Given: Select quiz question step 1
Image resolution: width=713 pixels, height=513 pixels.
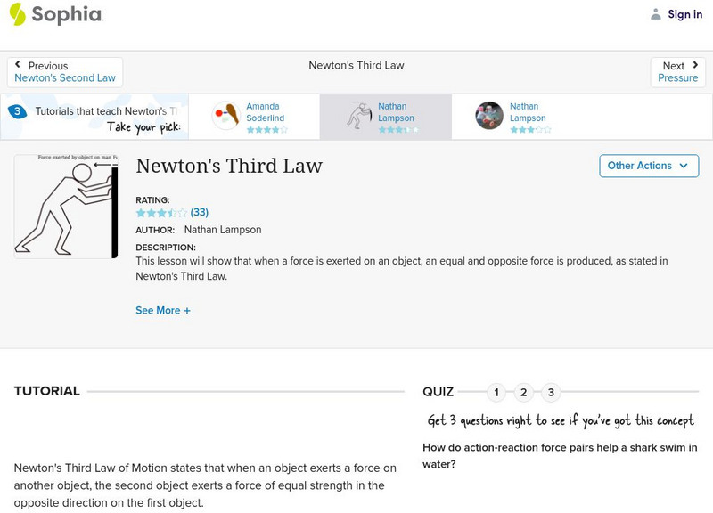Looking at the screenshot, I should coord(496,390).
